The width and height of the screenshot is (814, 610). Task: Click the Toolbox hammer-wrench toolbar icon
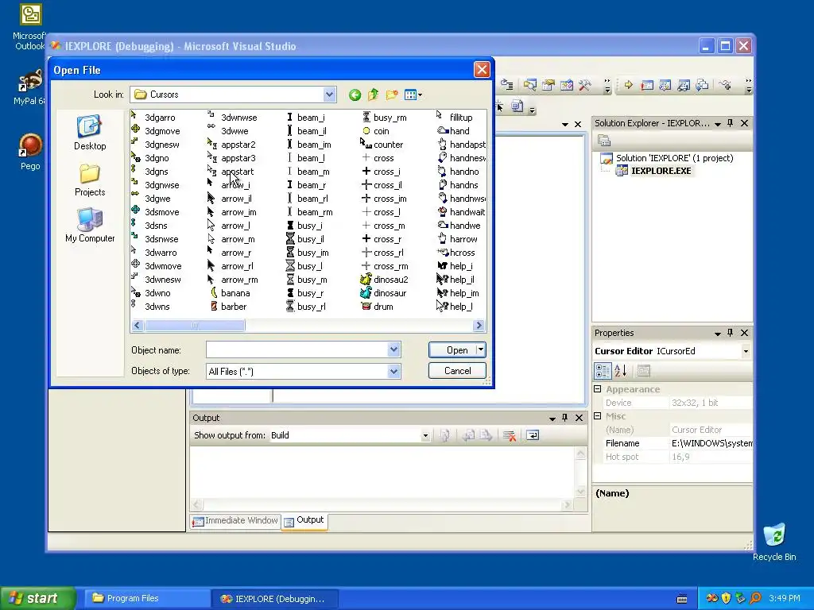click(x=585, y=85)
